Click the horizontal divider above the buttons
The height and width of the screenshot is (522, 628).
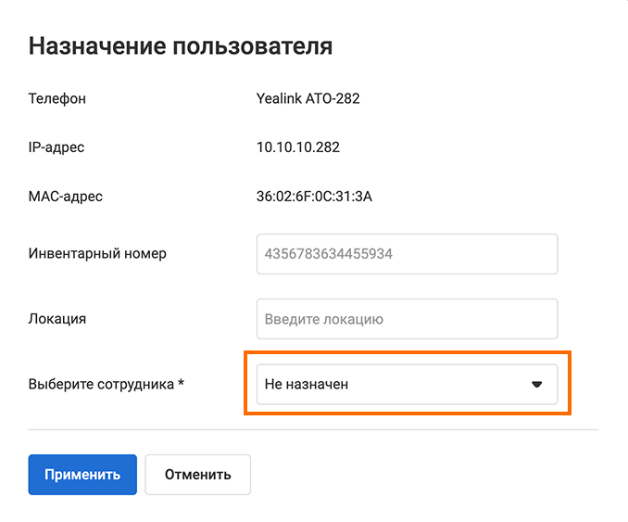click(313, 430)
